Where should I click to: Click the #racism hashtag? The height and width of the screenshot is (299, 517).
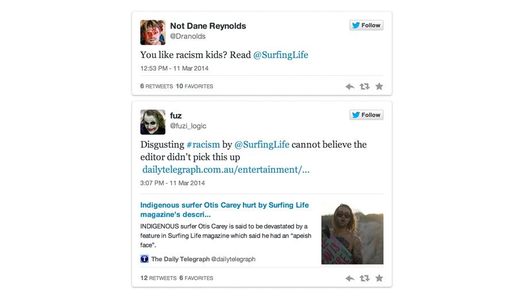[203, 145]
